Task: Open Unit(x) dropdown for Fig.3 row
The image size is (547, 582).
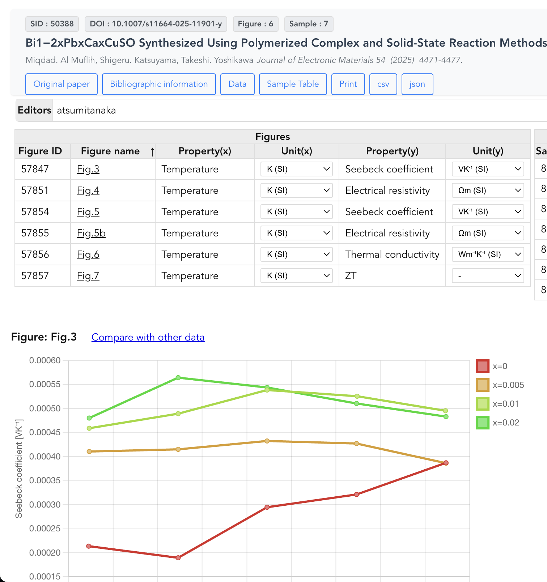Action: (296, 169)
